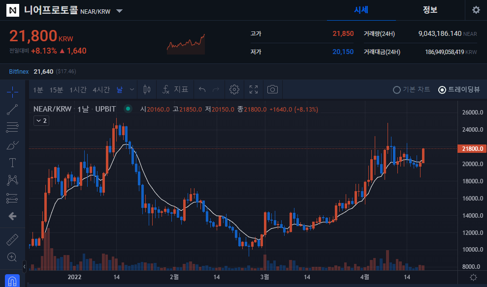Open chart axis settings at bottom right
This screenshot has width=487, height=287.
point(473,277)
